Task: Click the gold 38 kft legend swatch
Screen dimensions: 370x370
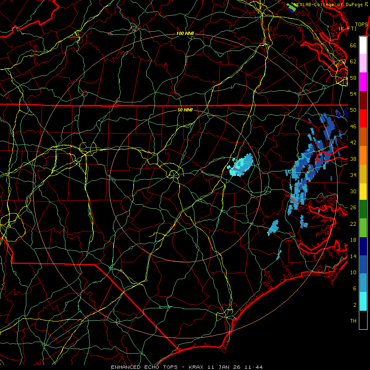Action: [363, 174]
